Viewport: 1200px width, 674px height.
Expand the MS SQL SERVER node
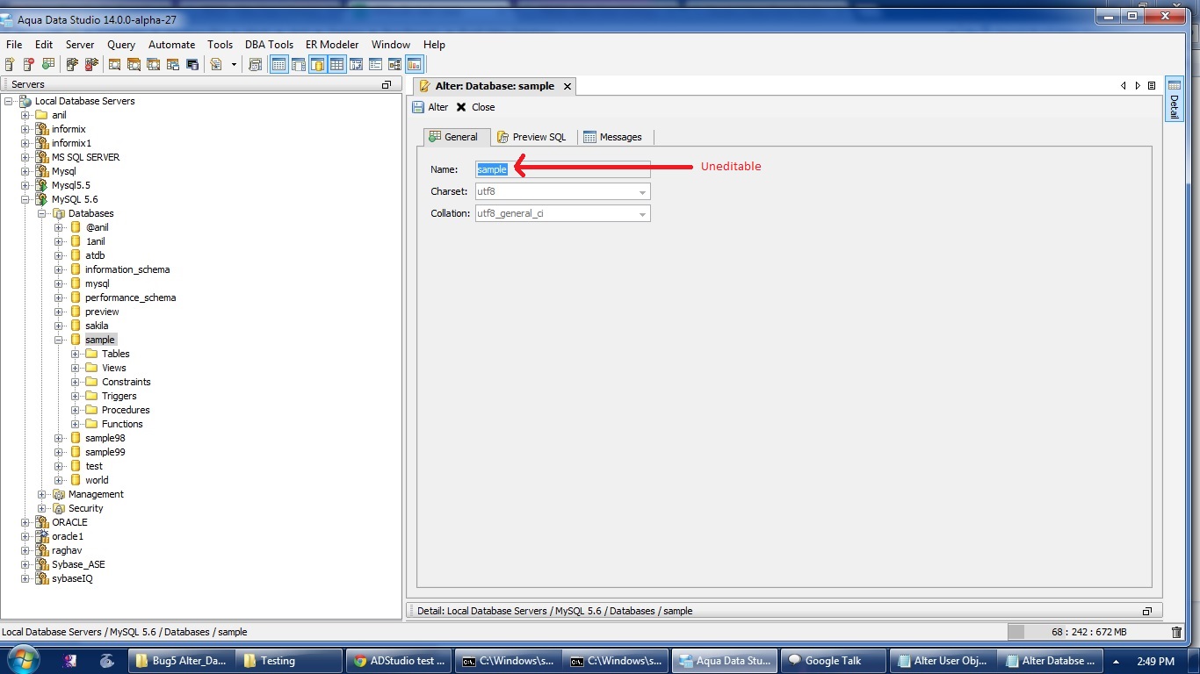click(25, 157)
